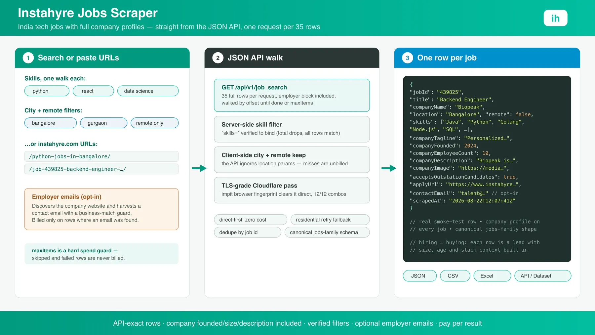Click the "Search or paste URLs" heading

coord(78,58)
